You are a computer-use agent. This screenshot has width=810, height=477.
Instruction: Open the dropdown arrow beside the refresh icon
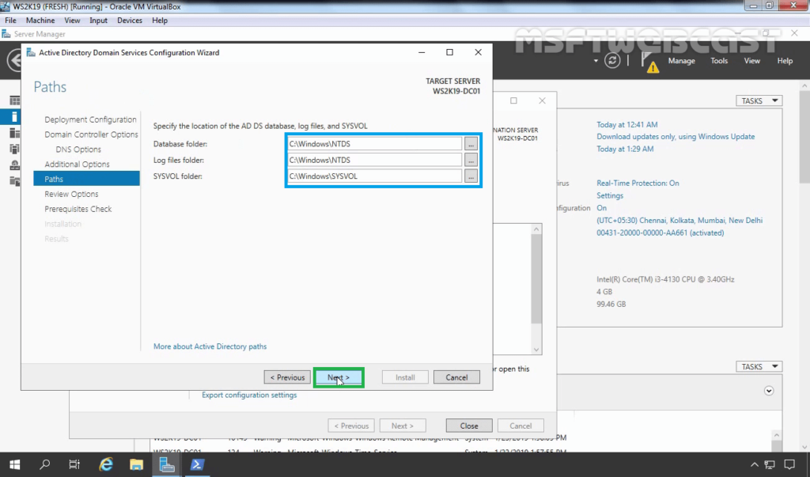[596, 61]
